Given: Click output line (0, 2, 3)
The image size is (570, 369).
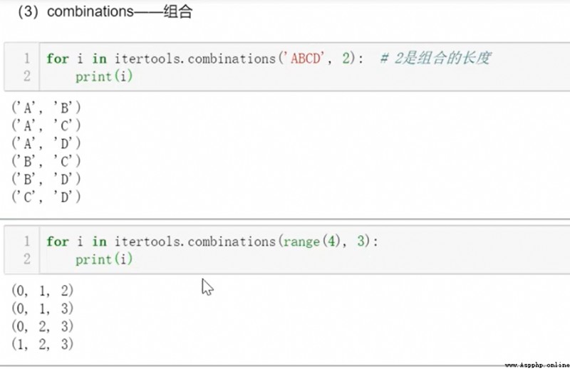Looking at the screenshot, I should (43, 326).
